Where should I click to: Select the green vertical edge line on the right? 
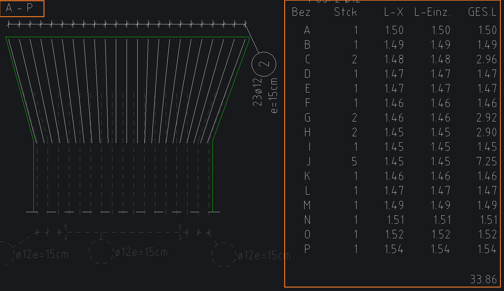(x=213, y=177)
